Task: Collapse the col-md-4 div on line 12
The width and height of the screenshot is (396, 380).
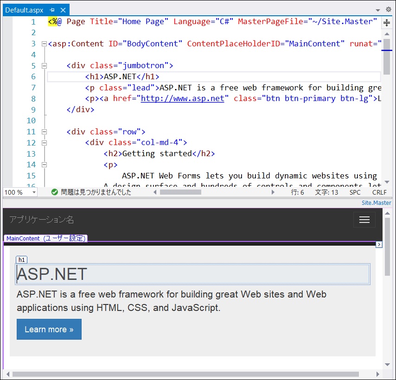Action: [x=44, y=143]
